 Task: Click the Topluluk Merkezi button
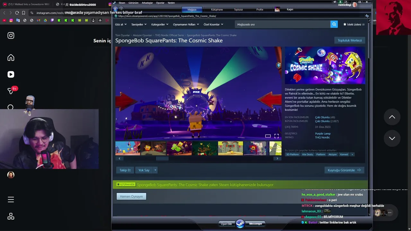350,40
